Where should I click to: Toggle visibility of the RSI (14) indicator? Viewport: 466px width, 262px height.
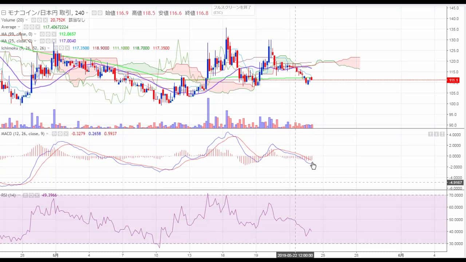(25, 195)
